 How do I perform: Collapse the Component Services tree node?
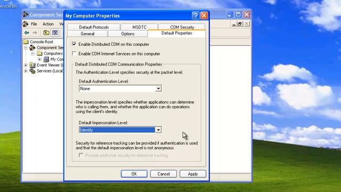tap(26, 47)
